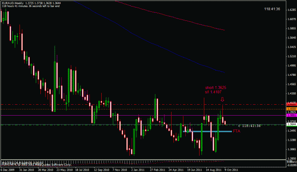
Task: Click the 1.3925 price axis label
Action: (292, 112)
